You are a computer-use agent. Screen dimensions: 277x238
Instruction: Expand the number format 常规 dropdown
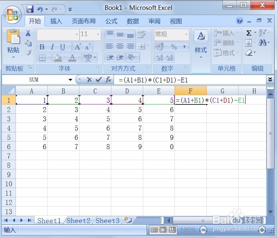click(186, 34)
